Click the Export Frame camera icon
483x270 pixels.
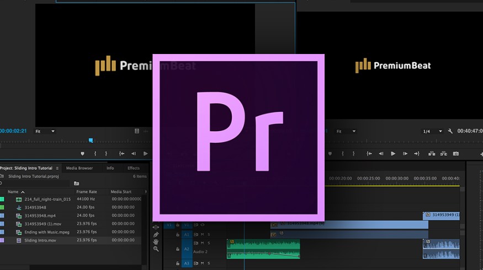[456, 154]
